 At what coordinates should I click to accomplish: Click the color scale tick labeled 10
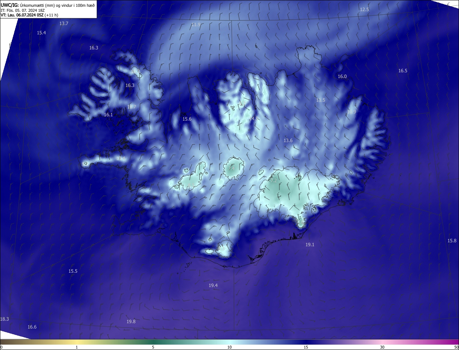(x=229, y=347)
